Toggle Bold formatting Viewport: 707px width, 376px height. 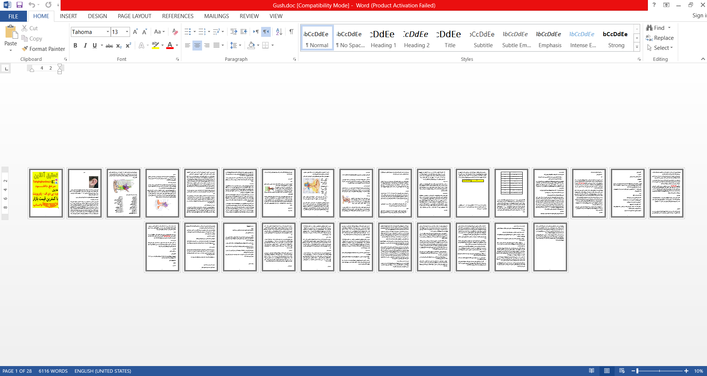75,45
